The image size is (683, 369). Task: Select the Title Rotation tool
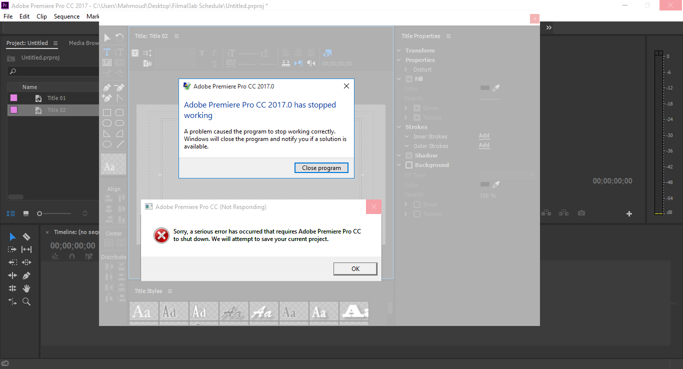click(x=119, y=37)
